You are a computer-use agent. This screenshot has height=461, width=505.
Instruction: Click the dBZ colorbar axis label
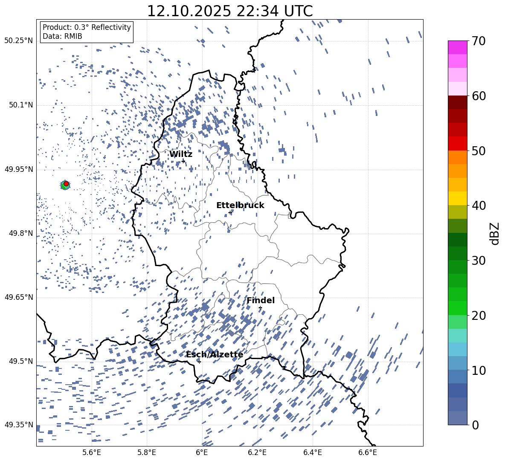494,233
